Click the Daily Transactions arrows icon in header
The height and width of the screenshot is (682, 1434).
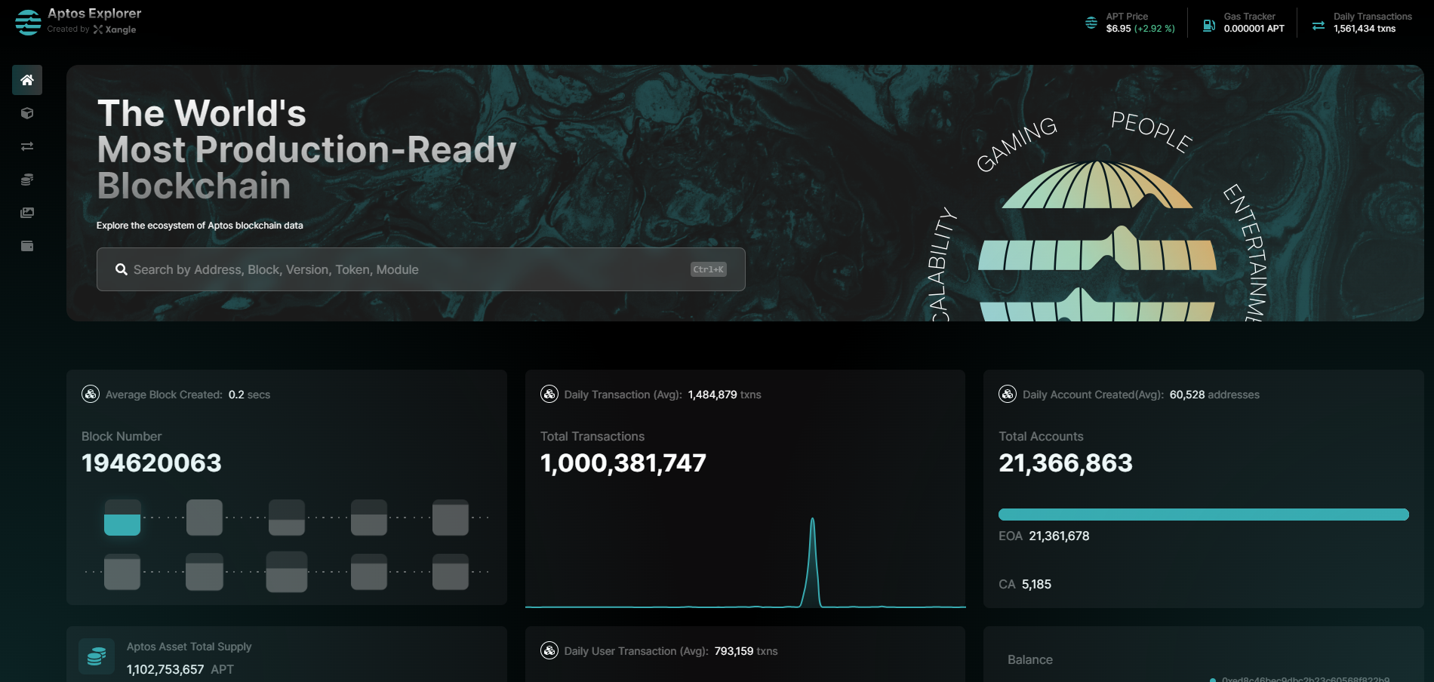pos(1319,26)
